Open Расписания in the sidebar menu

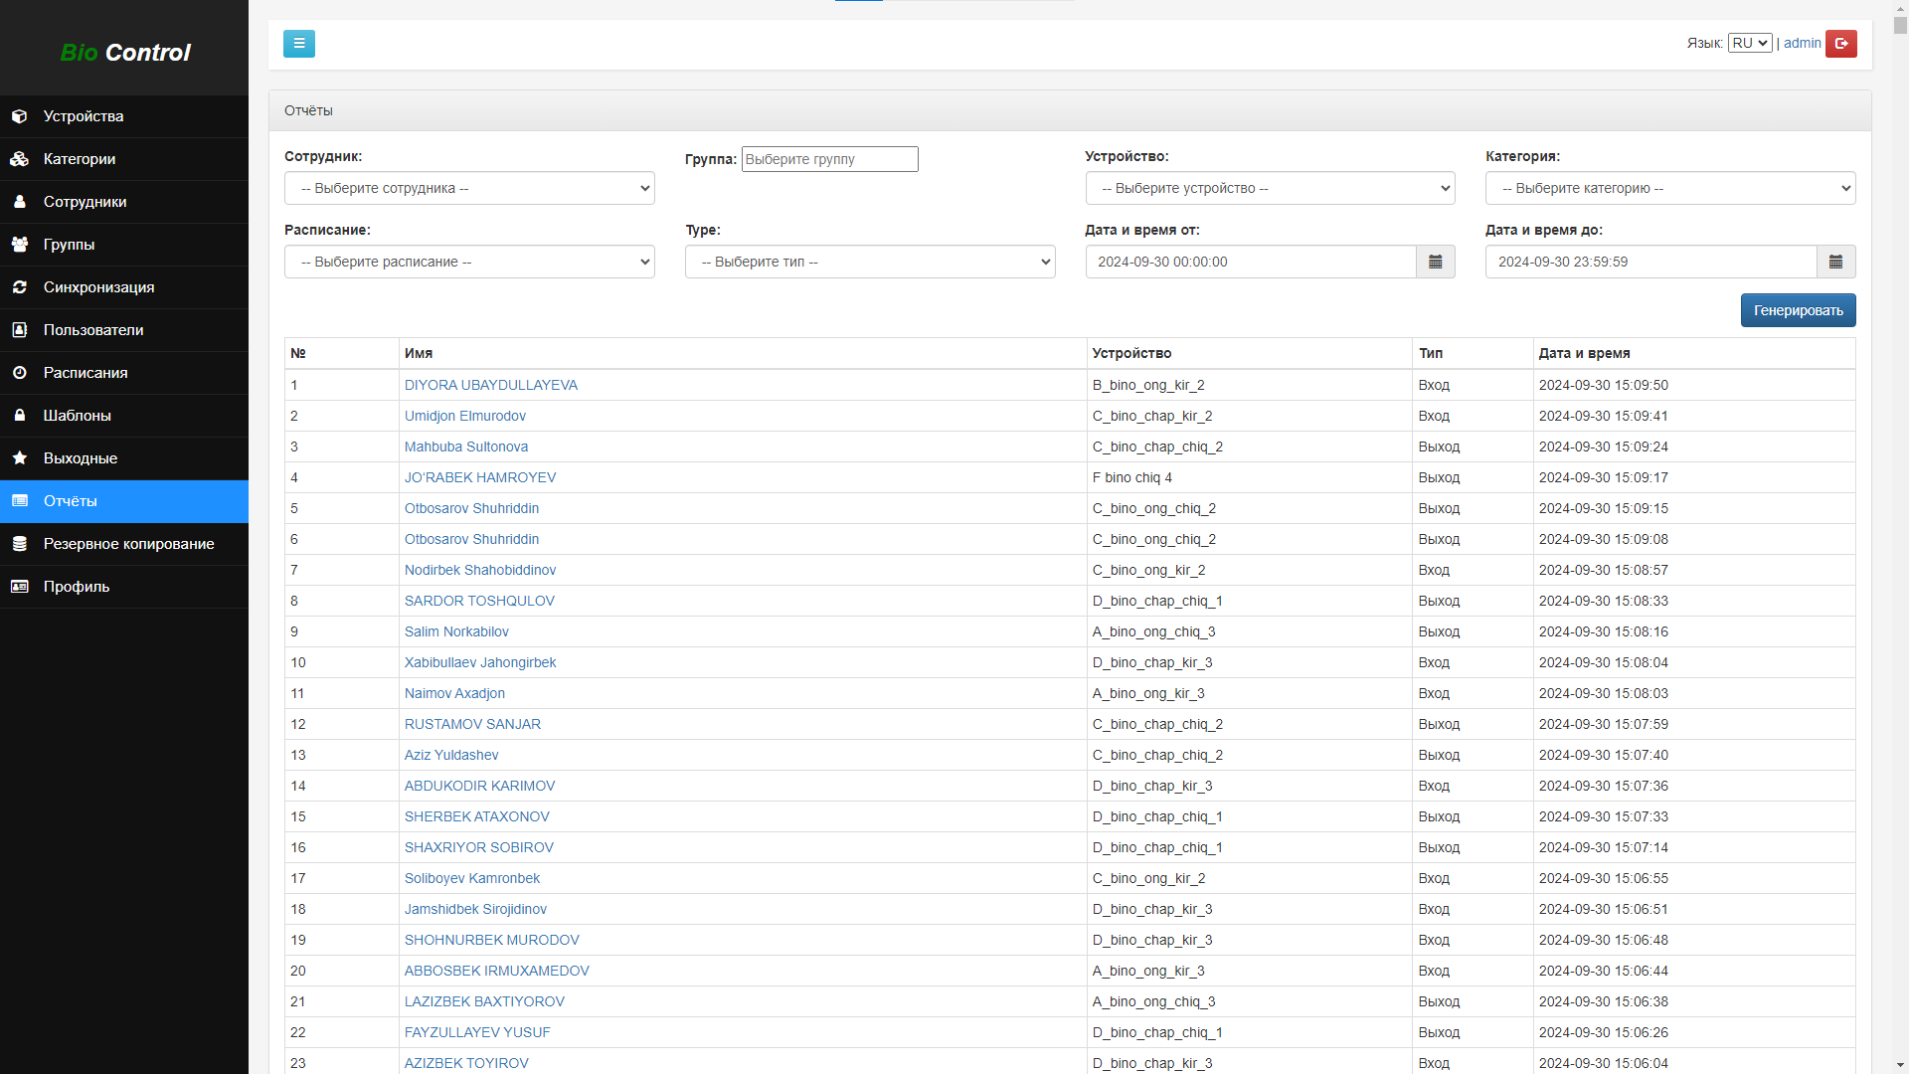(124, 373)
